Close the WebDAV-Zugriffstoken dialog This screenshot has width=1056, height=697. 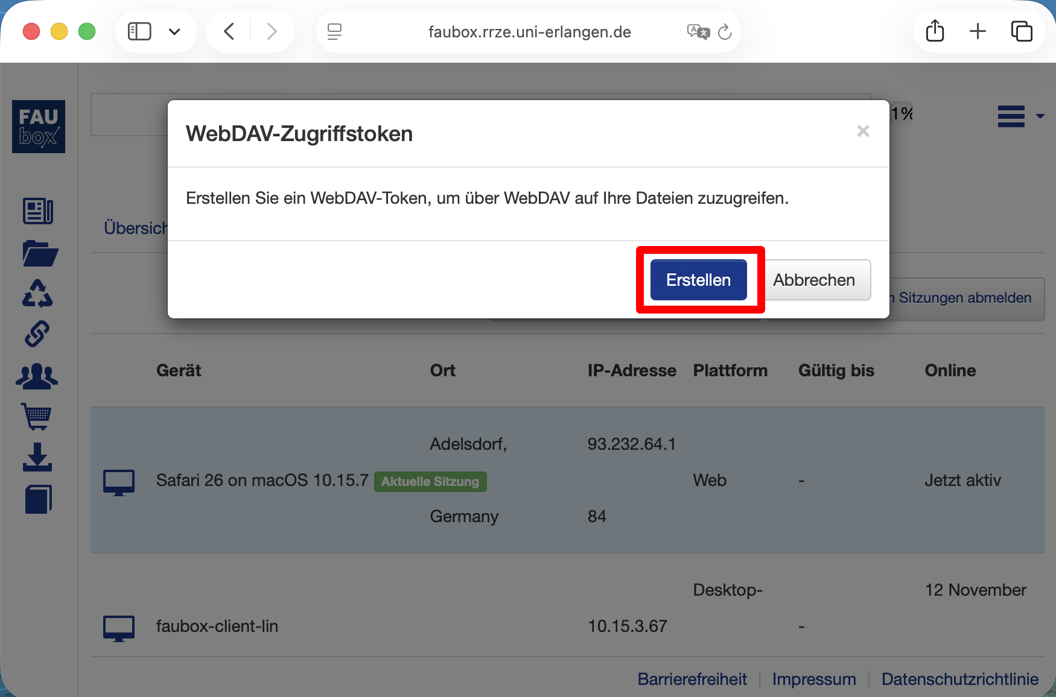[863, 131]
